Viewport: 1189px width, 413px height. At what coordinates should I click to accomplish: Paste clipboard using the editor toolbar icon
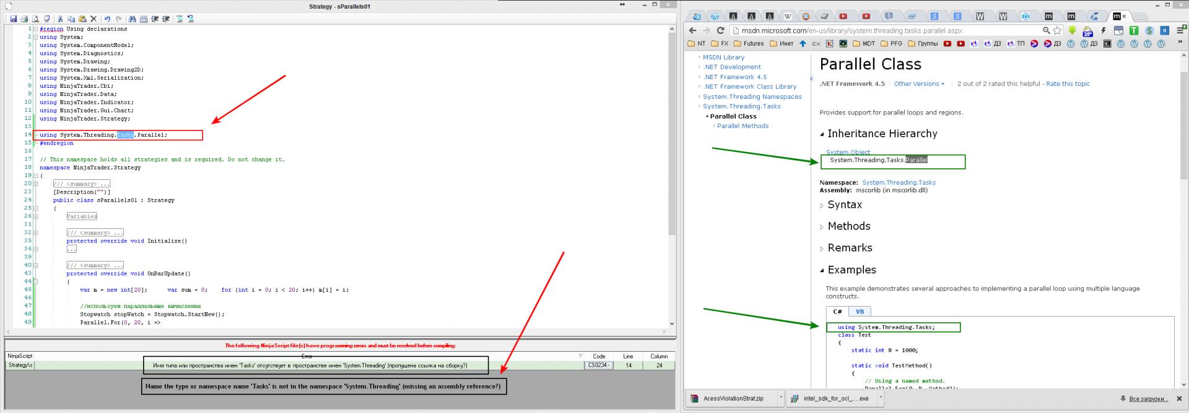click(82, 19)
